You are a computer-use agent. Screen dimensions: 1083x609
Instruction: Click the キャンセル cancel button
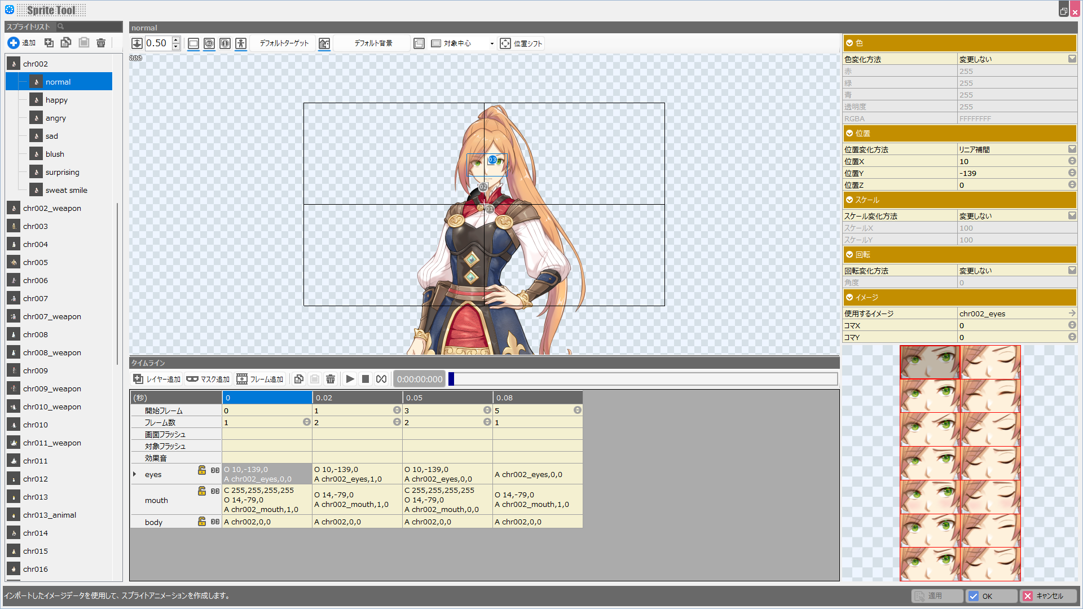(1049, 596)
